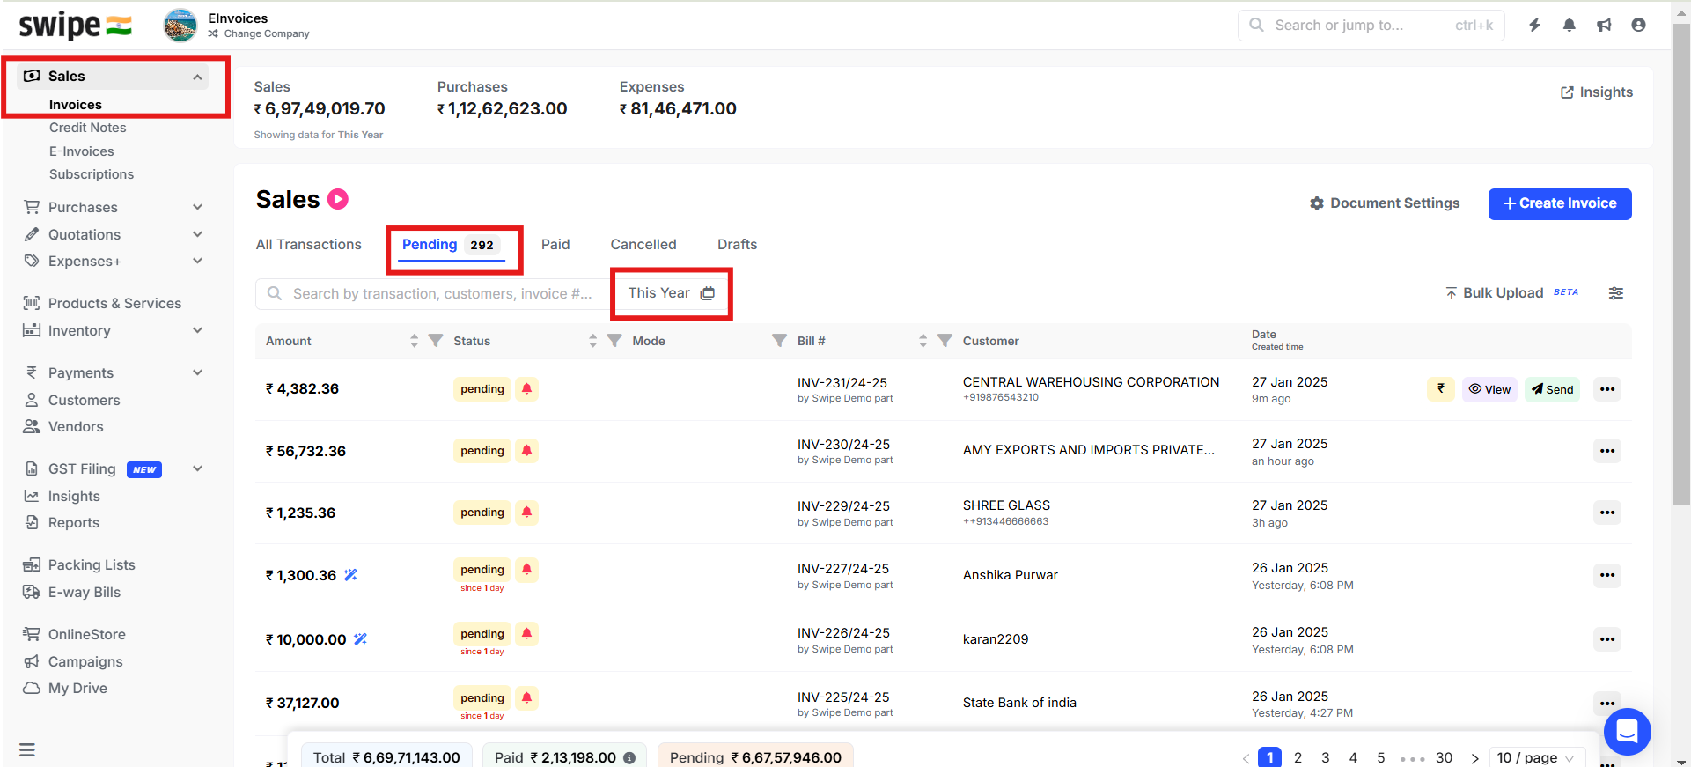This screenshot has width=1691, height=767.
Task: Select the Pending tab
Action: pyautogui.click(x=452, y=245)
